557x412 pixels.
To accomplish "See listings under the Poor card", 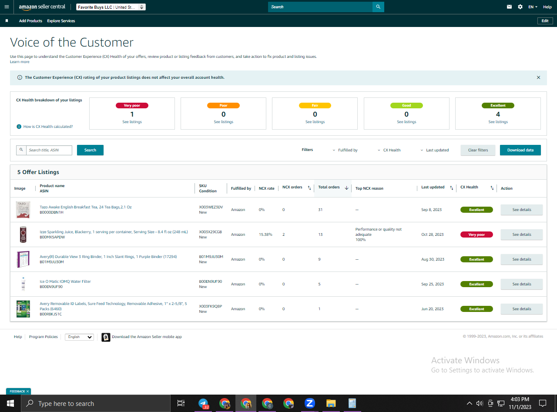I will pos(223,122).
